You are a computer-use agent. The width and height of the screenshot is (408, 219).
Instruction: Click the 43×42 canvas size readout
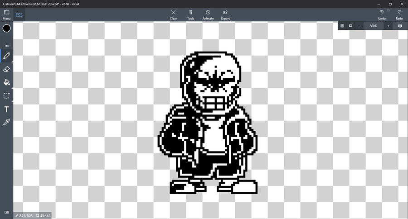point(43,216)
